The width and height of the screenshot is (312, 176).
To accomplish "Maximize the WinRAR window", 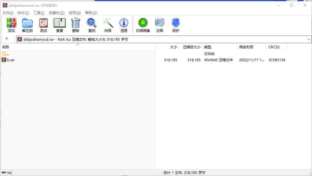I will [292, 5].
